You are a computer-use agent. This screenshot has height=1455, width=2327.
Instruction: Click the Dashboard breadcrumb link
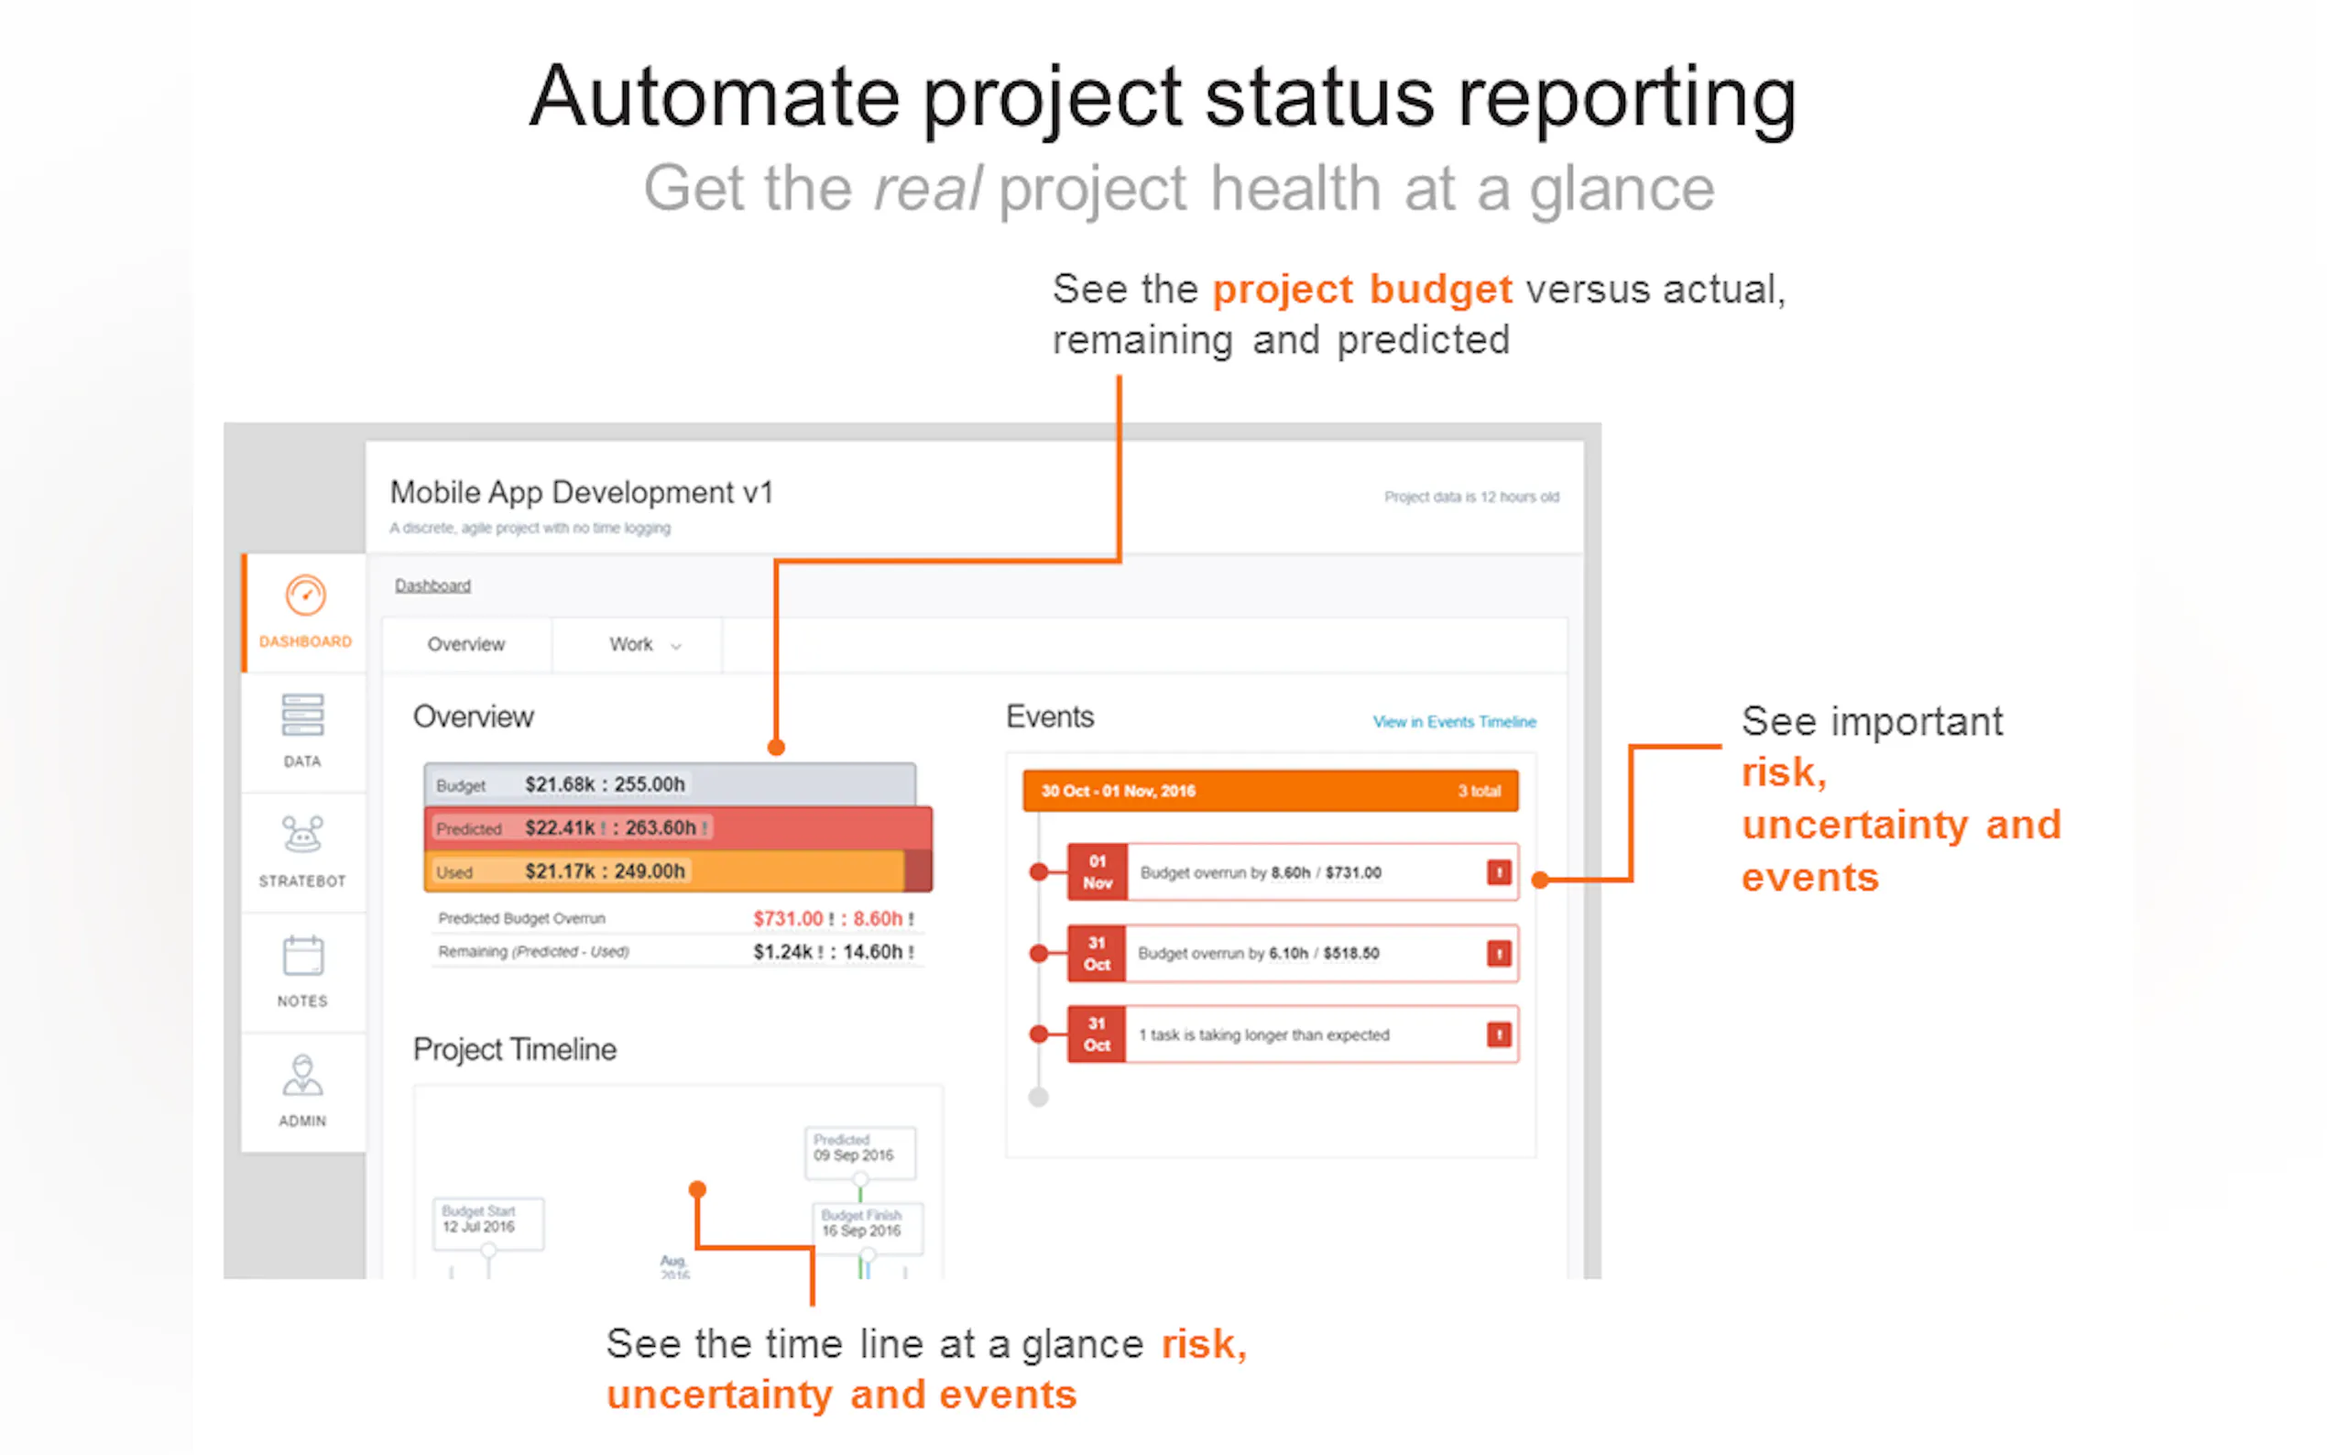point(432,585)
